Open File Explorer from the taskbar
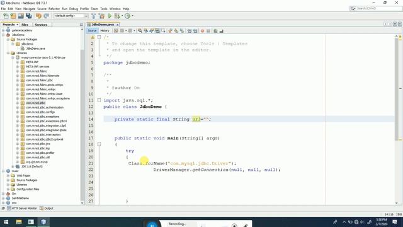The image size is (403, 227). click(19, 222)
